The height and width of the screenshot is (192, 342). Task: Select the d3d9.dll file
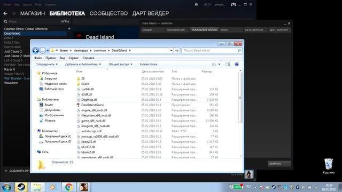87,94
